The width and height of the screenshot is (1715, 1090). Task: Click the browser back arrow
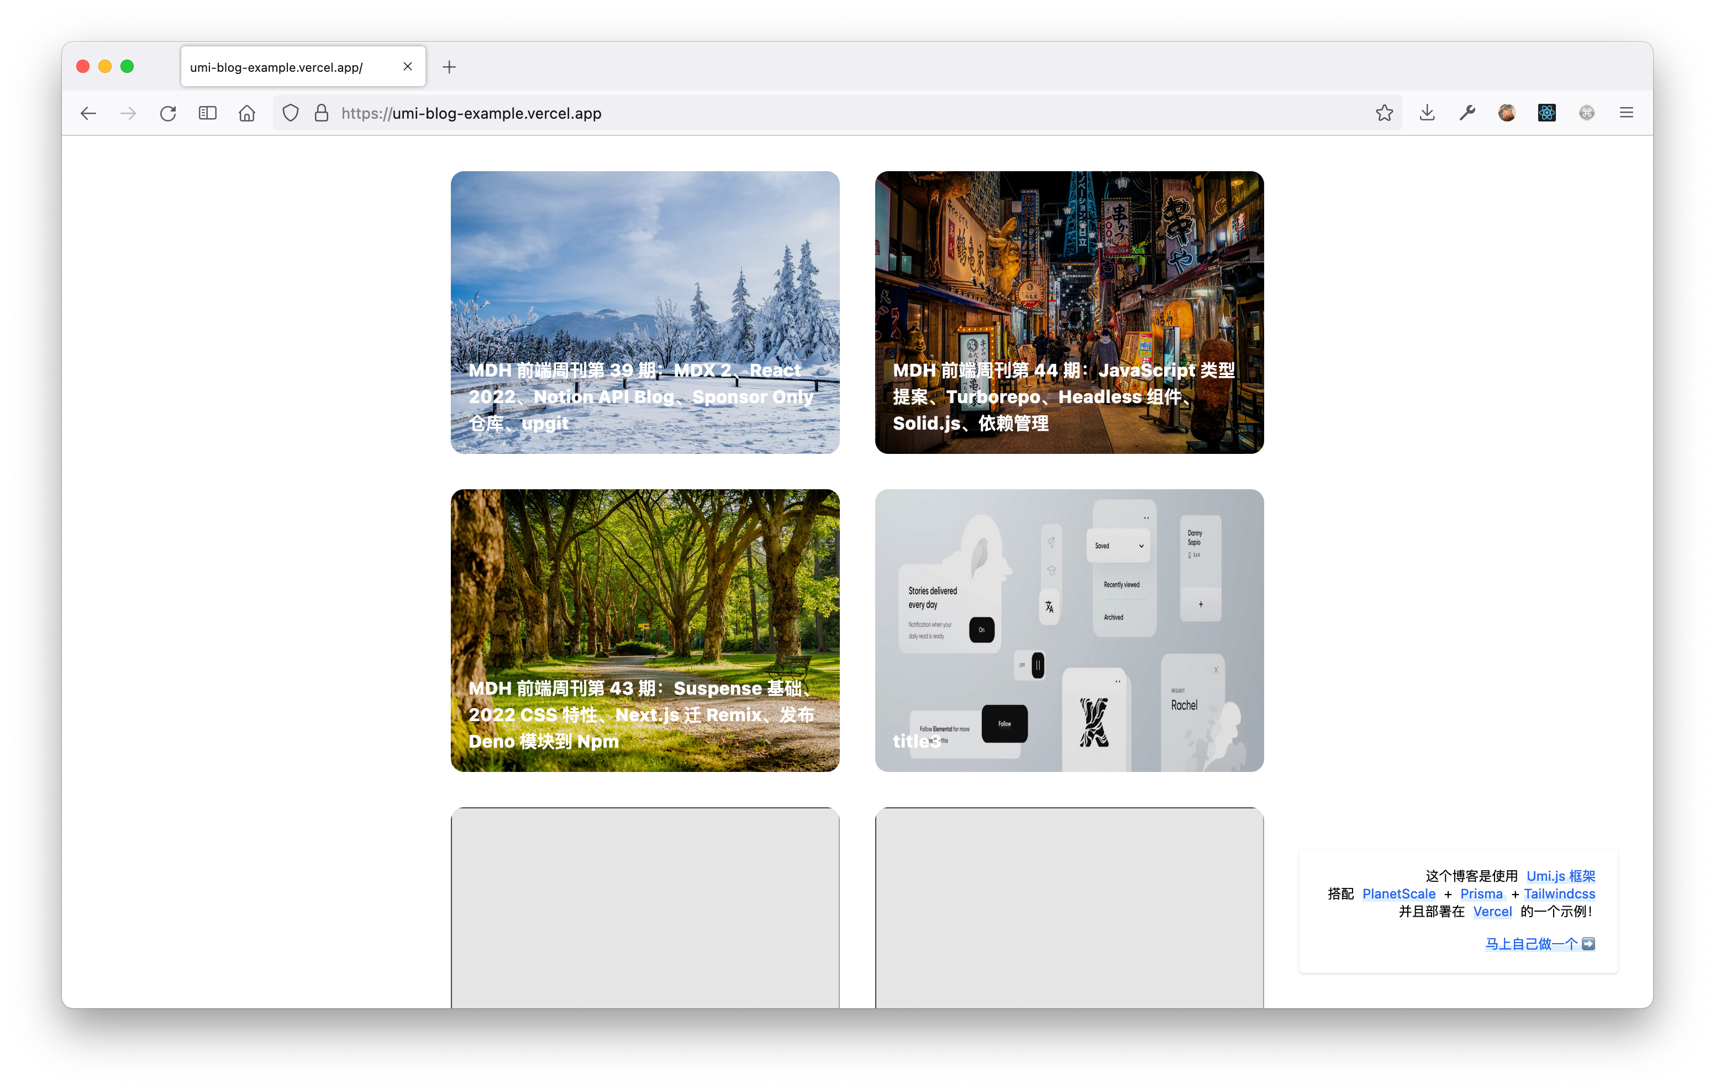pyautogui.click(x=88, y=113)
